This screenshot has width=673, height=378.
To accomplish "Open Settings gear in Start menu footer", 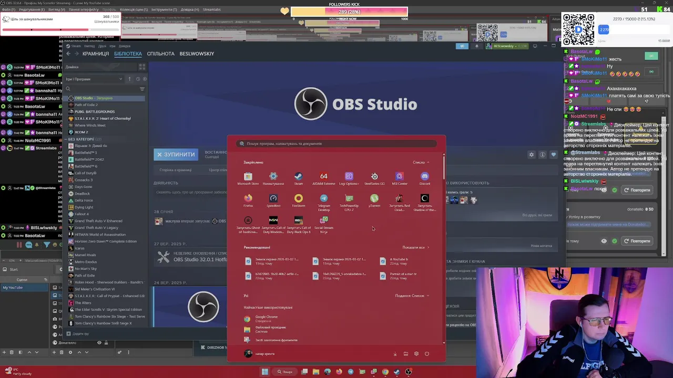I will pyautogui.click(x=416, y=354).
